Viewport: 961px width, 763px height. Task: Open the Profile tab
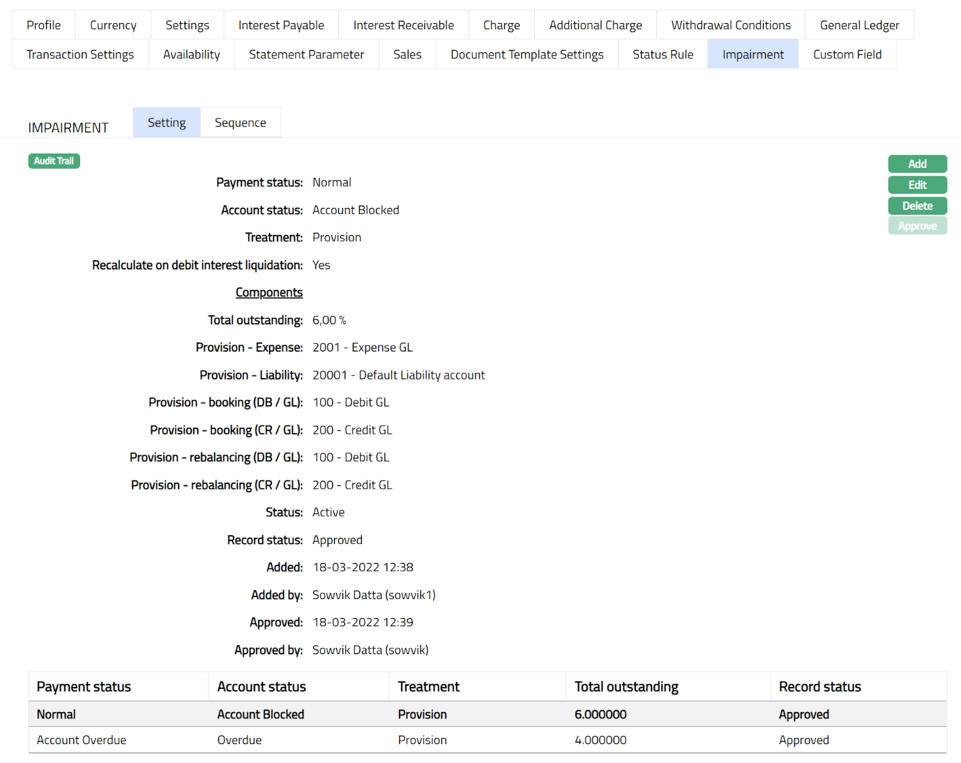[x=43, y=24]
